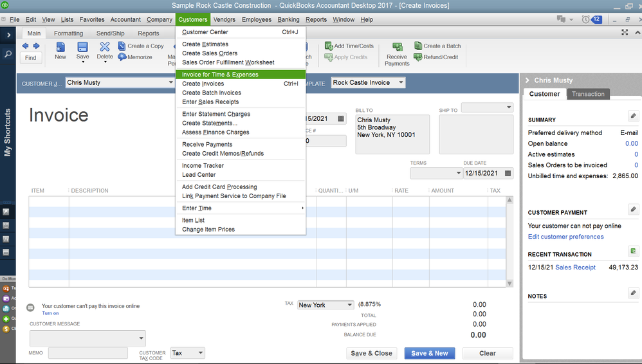Switch to the Send/Ship tab
The image size is (642, 364).
pos(111,33)
